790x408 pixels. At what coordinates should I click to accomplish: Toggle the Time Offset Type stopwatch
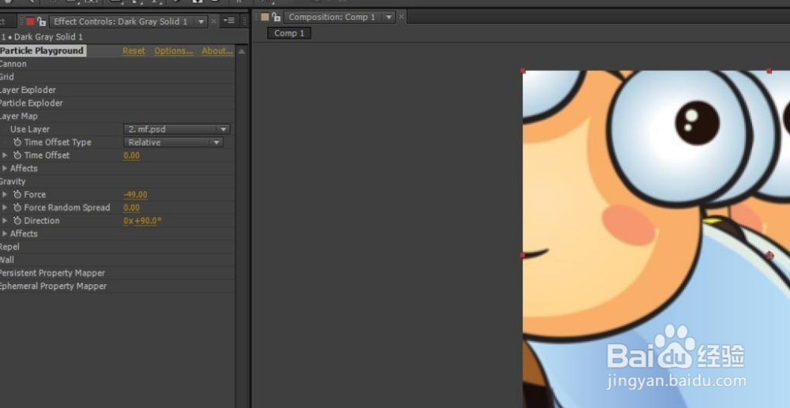(17, 142)
